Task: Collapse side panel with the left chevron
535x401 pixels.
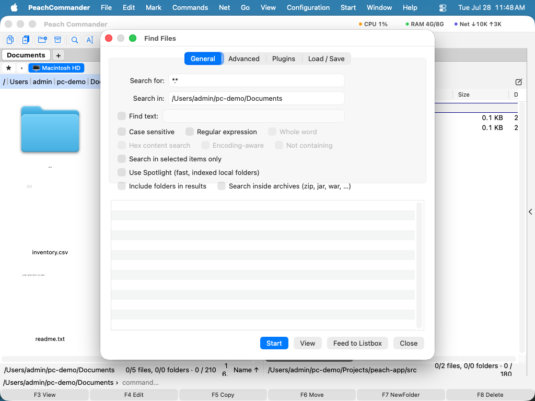Action: pos(531,212)
